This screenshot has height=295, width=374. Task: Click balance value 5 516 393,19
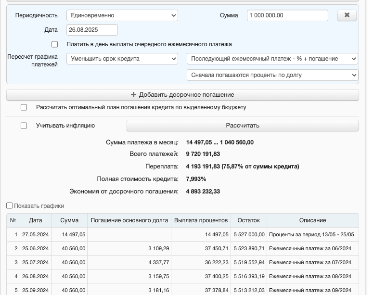point(249,276)
